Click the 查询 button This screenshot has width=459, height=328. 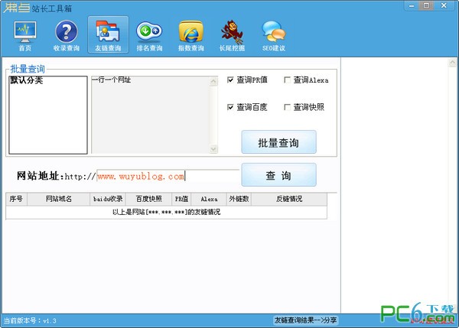pyautogui.click(x=278, y=175)
